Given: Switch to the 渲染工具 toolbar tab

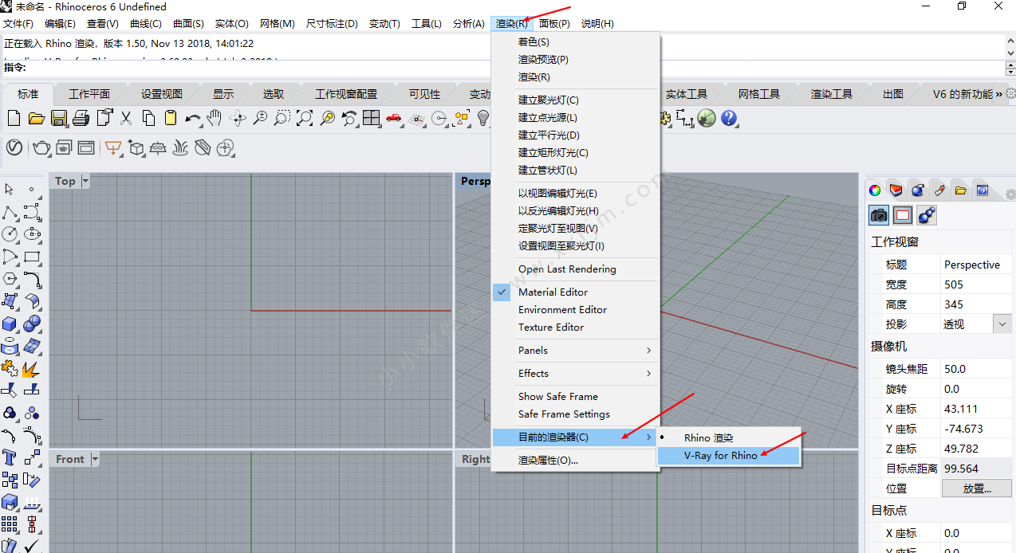Looking at the screenshot, I should (831, 94).
